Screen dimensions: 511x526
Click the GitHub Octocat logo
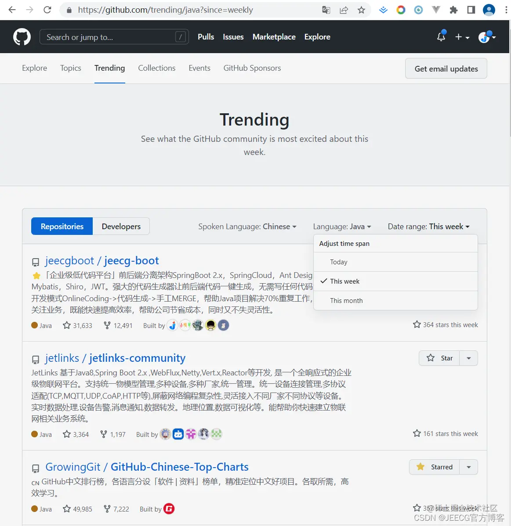point(22,36)
